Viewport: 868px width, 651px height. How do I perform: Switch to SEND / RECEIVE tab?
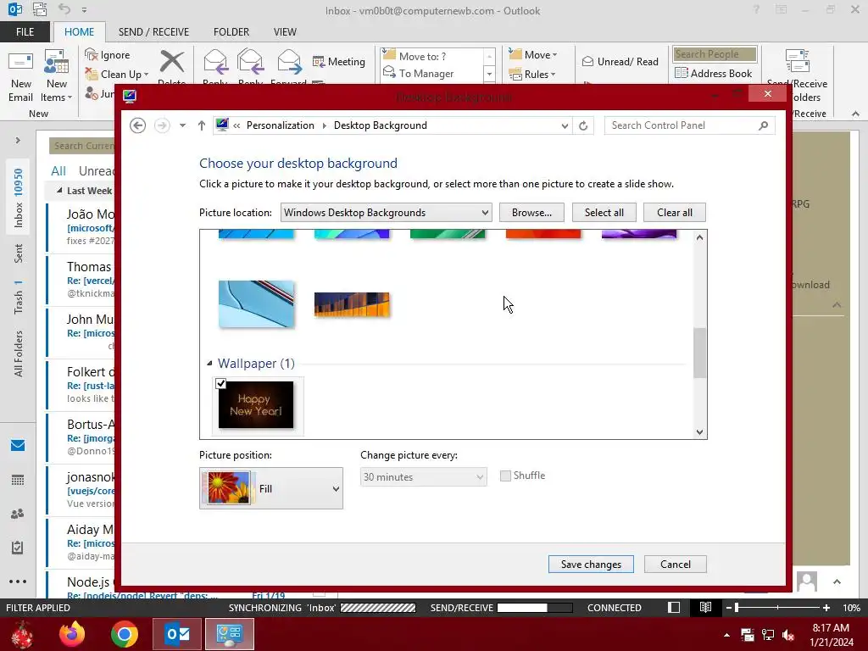(154, 32)
